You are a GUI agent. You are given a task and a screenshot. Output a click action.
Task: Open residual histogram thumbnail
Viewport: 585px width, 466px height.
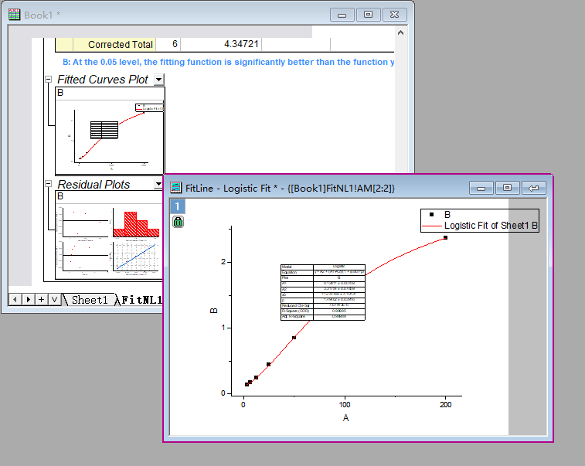136,224
